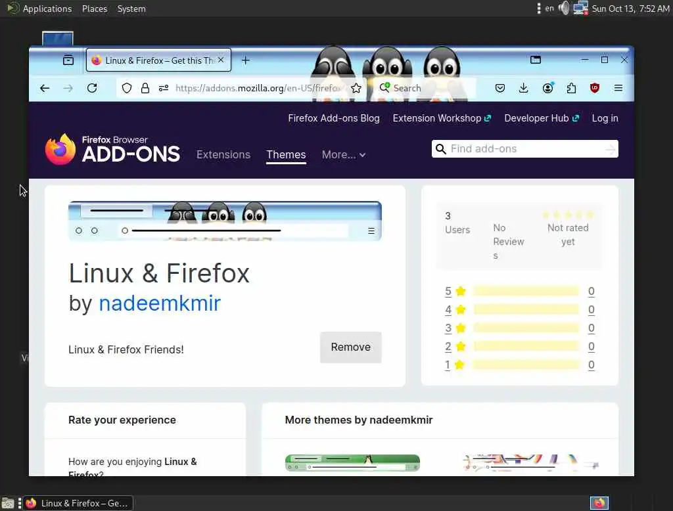The height and width of the screenshot is (511, 673).
Task: Click the browser forward arrow
Action: pos(68,88)
